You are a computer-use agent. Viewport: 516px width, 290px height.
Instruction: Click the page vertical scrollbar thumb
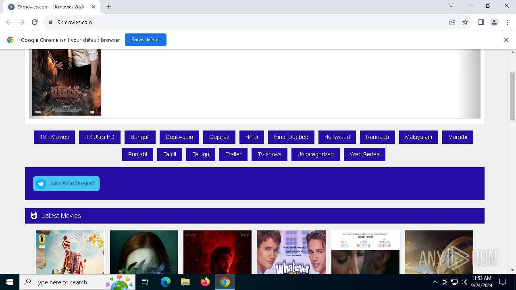tap(513, 96)
